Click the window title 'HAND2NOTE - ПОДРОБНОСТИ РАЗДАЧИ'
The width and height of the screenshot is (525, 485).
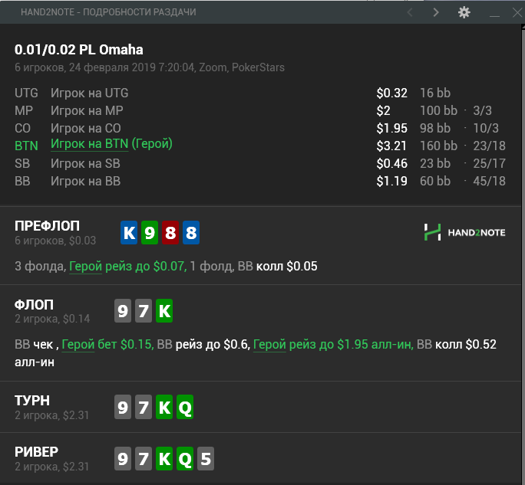click(x=108, y=12)
